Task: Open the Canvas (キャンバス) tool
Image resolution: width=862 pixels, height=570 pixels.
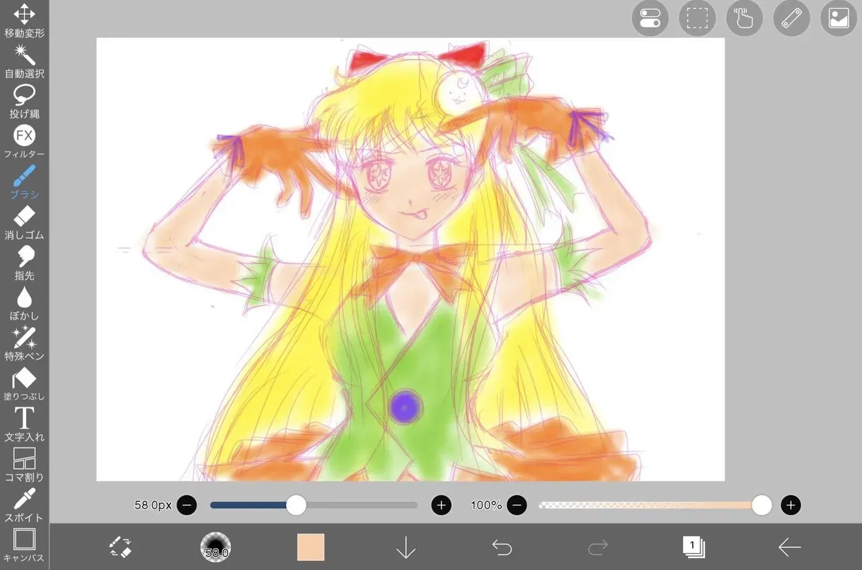Action: [24, 545]
